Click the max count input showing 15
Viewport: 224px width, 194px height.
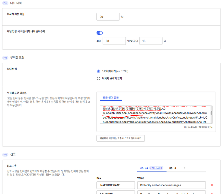151,41
